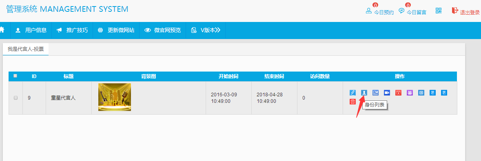Delete the row with red trash icon
481x161 pixels.
[353, 102]
